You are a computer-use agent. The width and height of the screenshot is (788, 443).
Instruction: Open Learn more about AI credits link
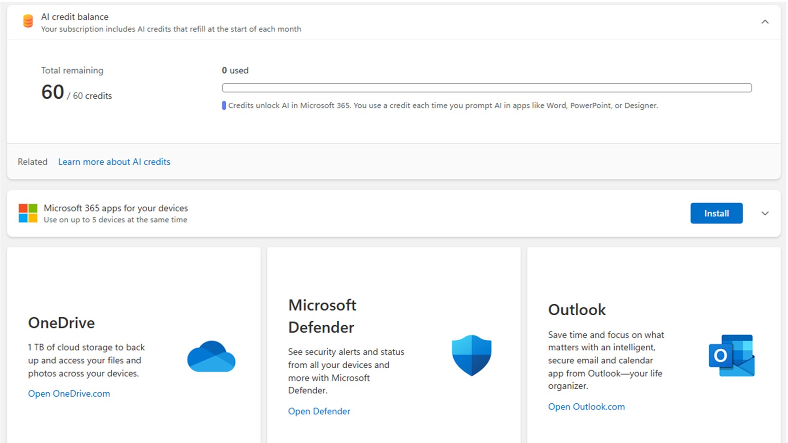114,162
